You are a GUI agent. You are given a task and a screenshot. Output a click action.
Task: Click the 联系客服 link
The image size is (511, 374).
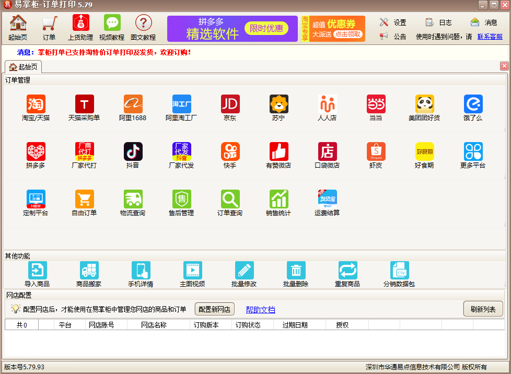(490, 37)
